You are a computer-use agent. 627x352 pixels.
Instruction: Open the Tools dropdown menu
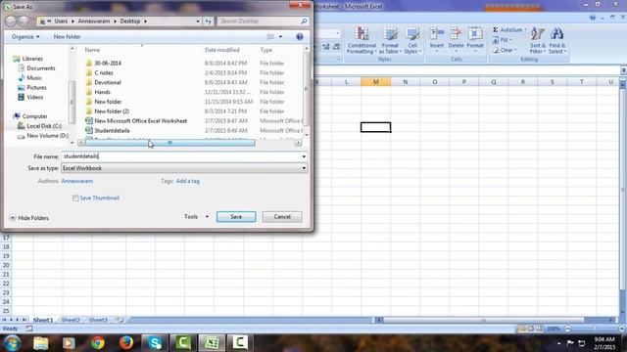tap(196, 217)
